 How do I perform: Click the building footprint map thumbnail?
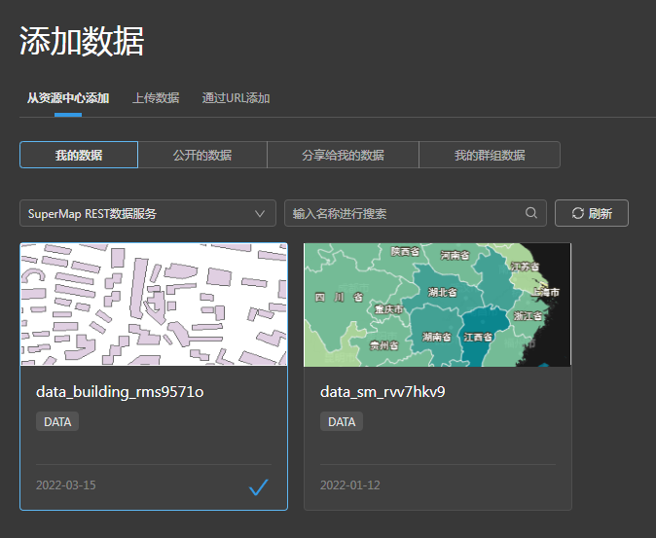point(154,305)
